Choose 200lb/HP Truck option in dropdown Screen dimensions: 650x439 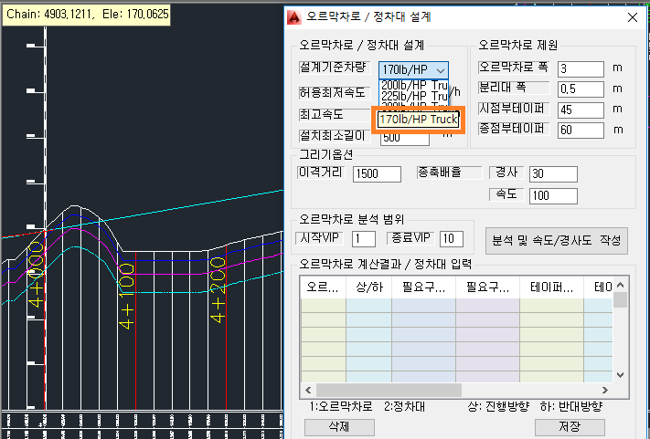[x=414, y=85]
